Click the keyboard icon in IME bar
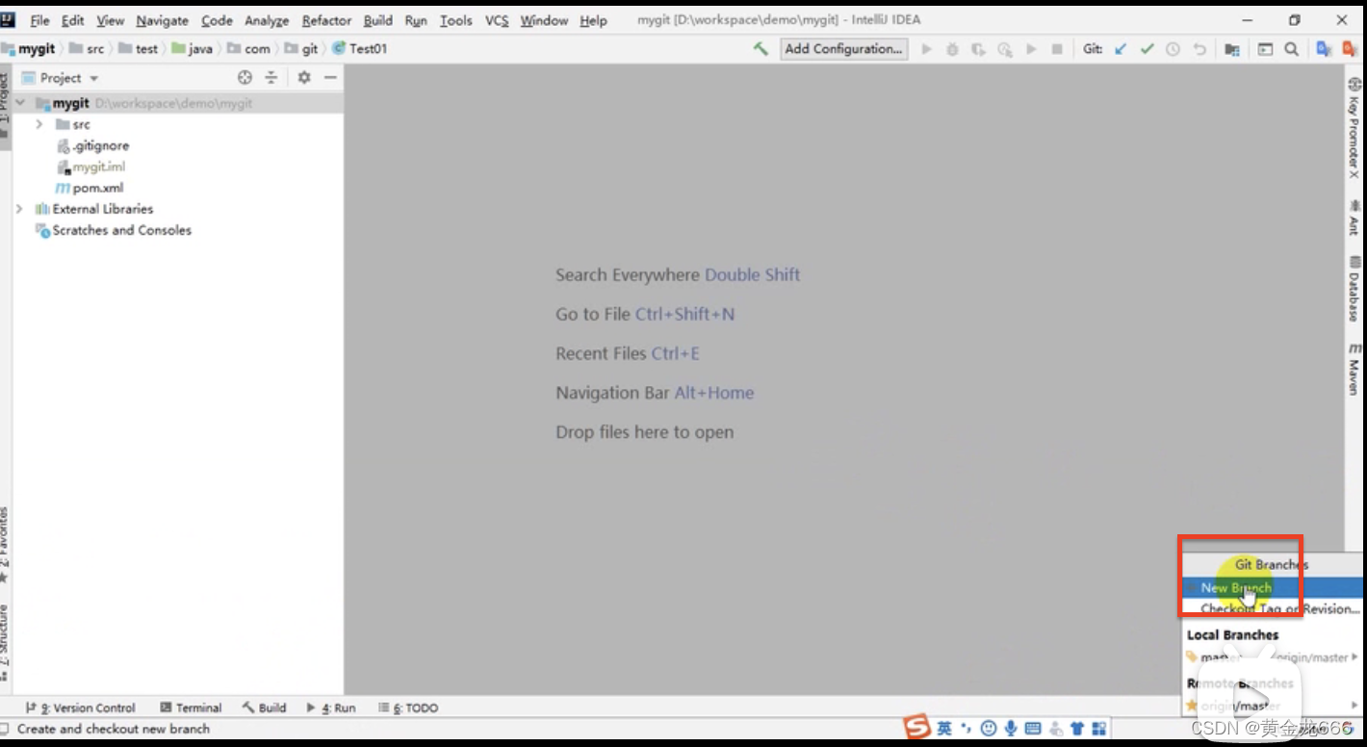This screenshot has height=747, width=1367. pyautogui.click(x=1033, y=729)
